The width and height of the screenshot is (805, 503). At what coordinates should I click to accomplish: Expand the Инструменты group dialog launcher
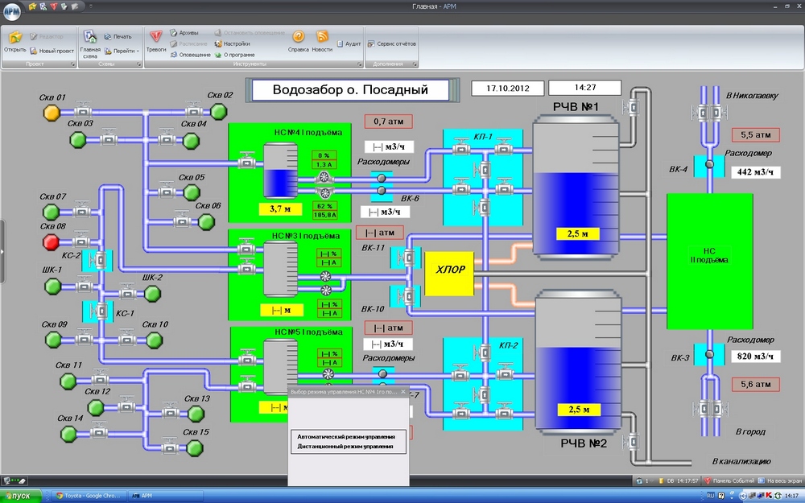point(359,63)
